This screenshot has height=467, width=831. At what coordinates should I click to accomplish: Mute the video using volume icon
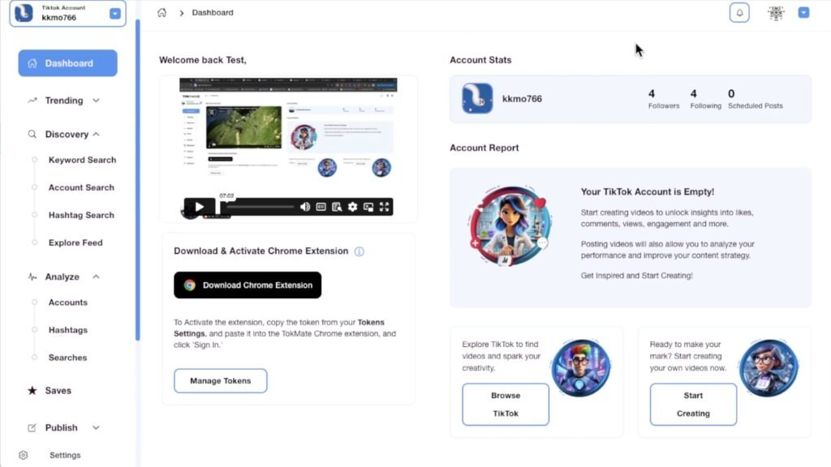click(305, 207)
